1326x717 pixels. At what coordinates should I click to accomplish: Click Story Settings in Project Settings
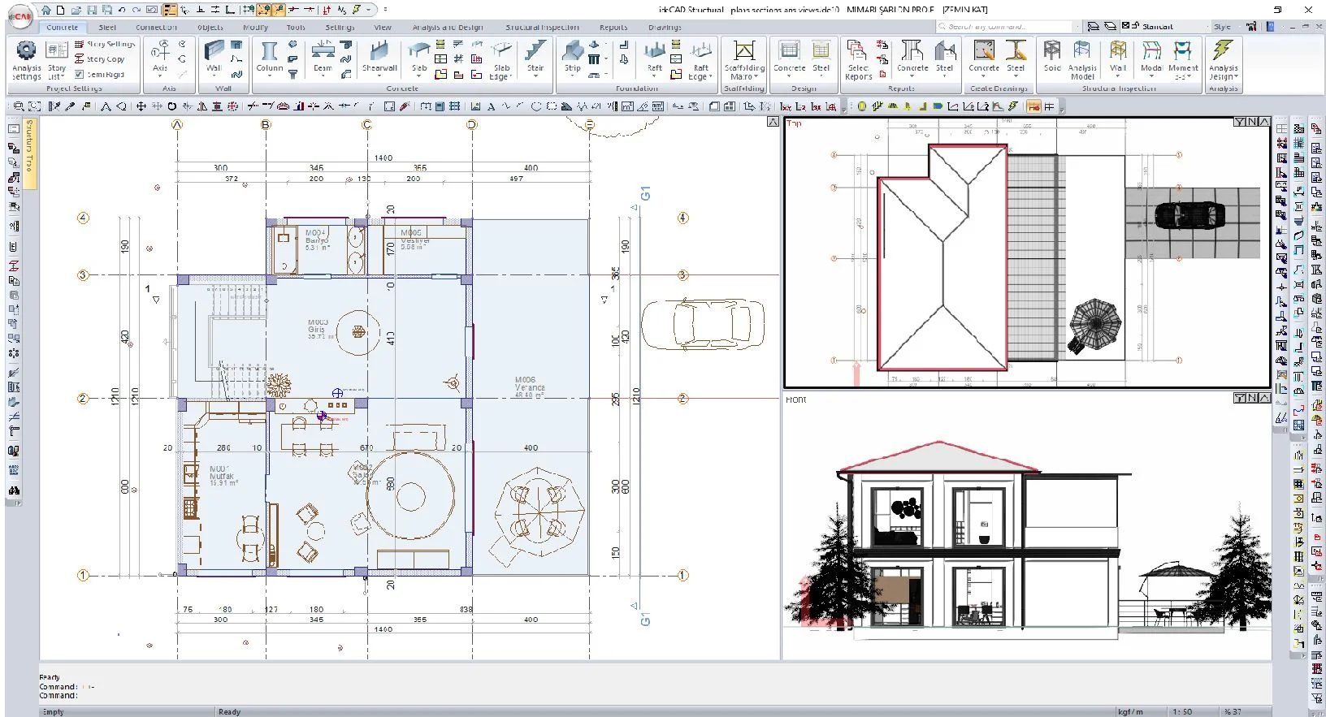[x=105, y=44]
